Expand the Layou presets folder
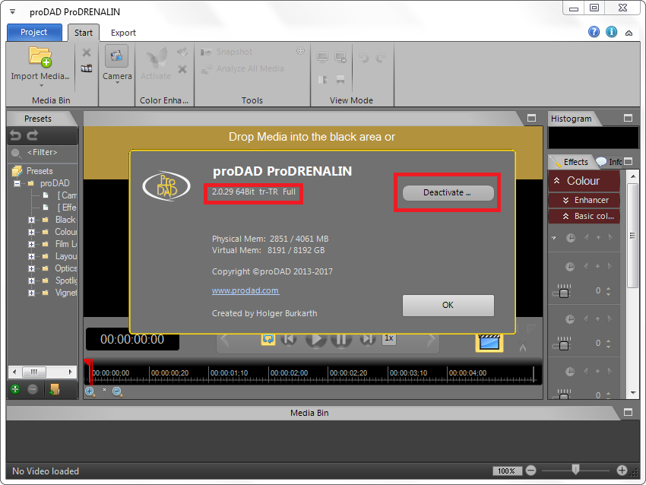Viewport: 646px width, 485px height. coord(31,256)
